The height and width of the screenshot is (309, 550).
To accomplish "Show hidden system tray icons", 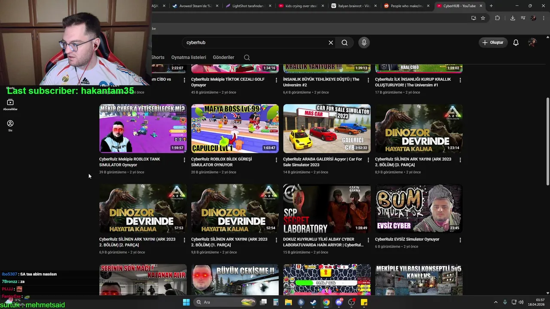I will click(495, 302).
